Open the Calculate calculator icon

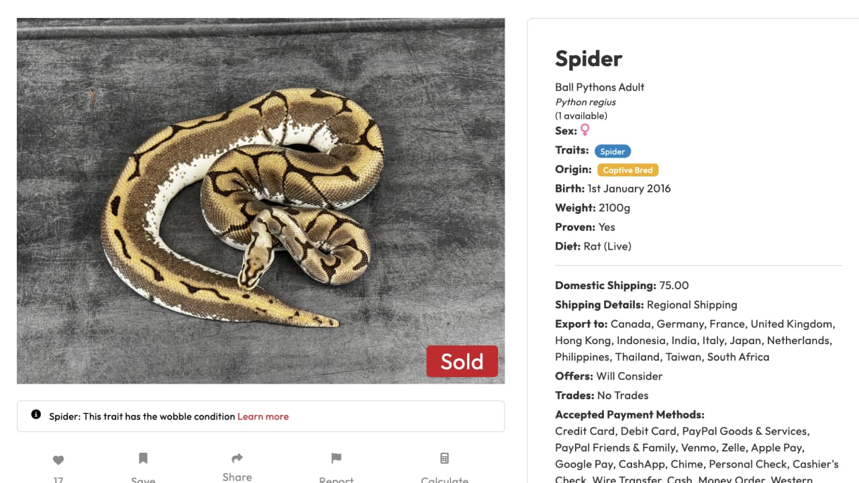(444, 459)
